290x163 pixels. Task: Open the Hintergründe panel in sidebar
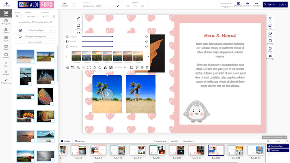tap(6, 22)
